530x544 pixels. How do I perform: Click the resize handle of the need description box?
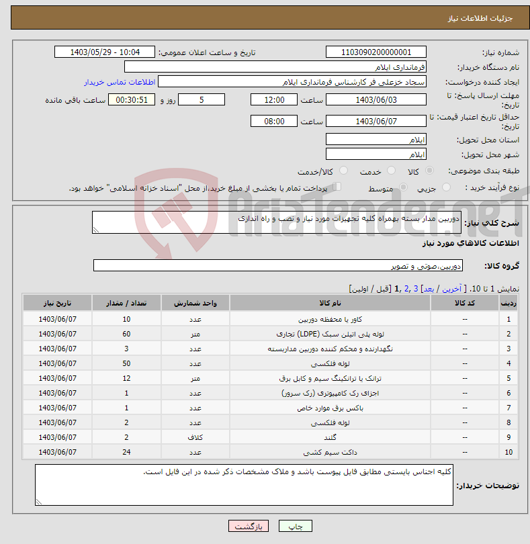[x=96, y=230]
